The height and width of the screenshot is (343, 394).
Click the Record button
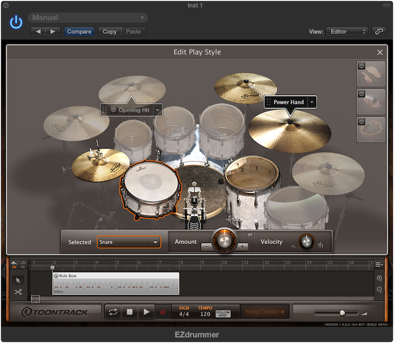click(163, 312)
